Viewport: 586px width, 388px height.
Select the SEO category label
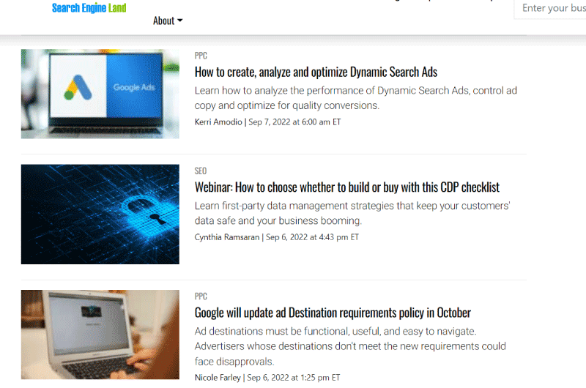coord(200,171)
